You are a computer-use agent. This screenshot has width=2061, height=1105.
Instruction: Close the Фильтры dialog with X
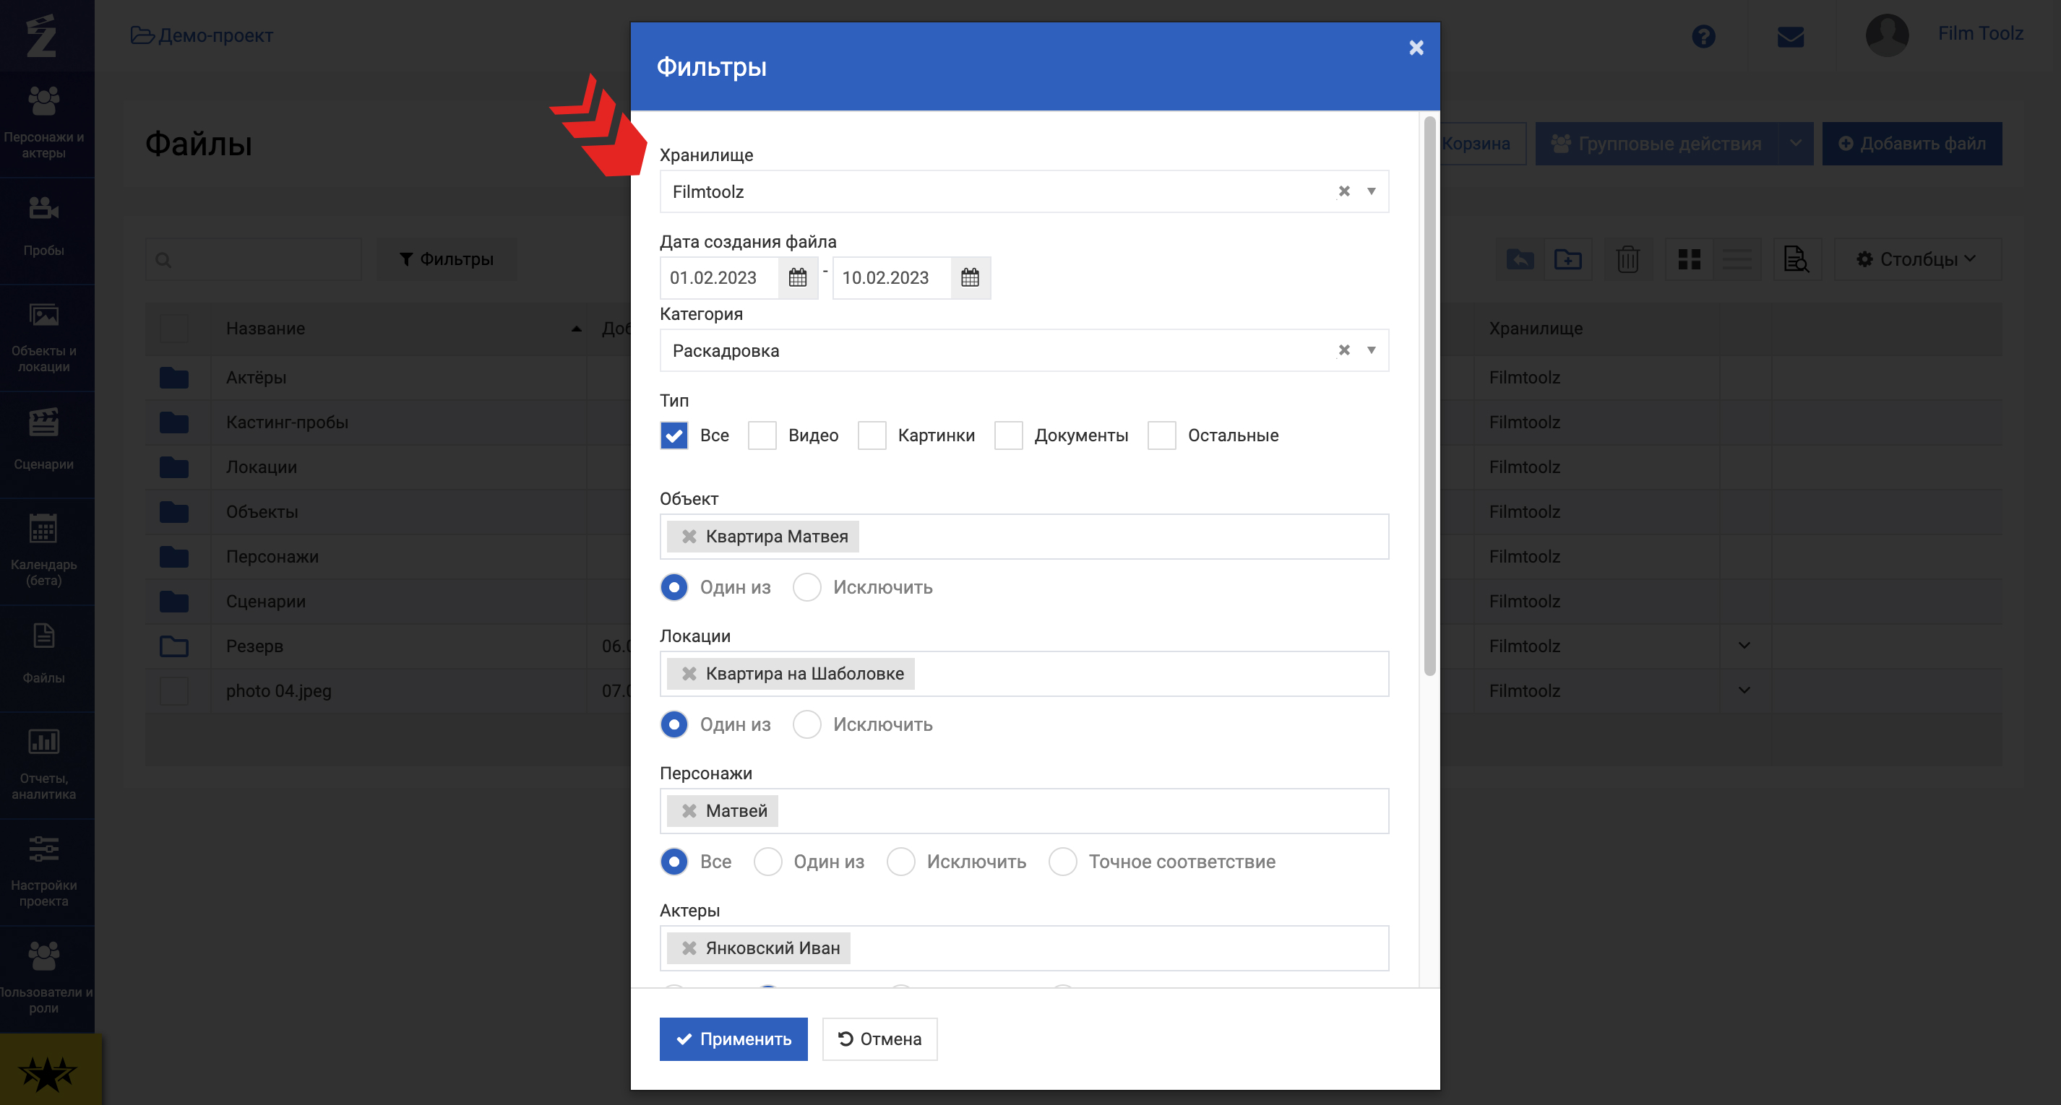pyautogui.click(x=1416, y=47)
